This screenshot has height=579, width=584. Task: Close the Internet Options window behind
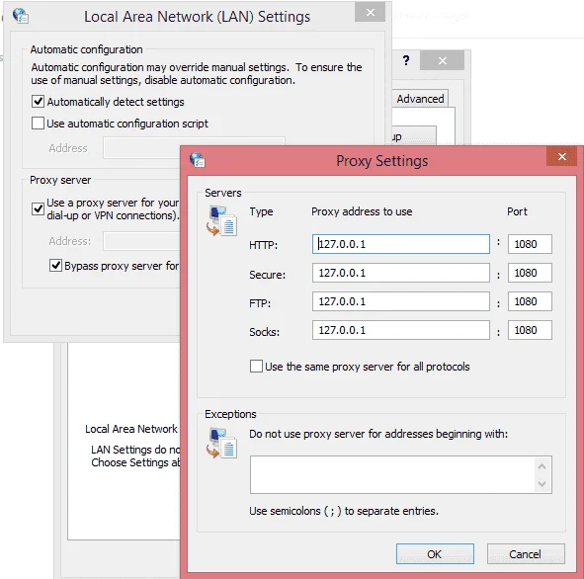[x=442, y=60]
